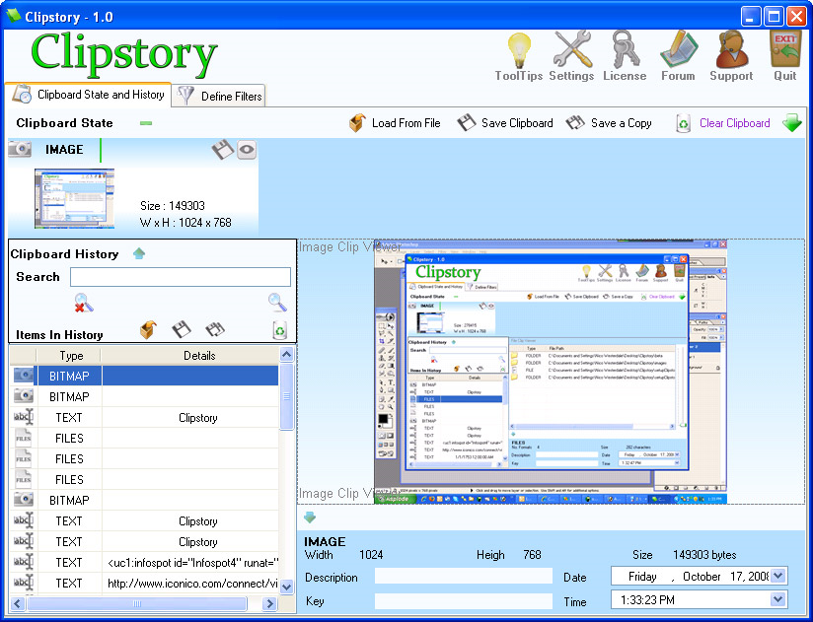Click Save a Copy label
Viewport: 813px width, 622px height.
[622, 123]
